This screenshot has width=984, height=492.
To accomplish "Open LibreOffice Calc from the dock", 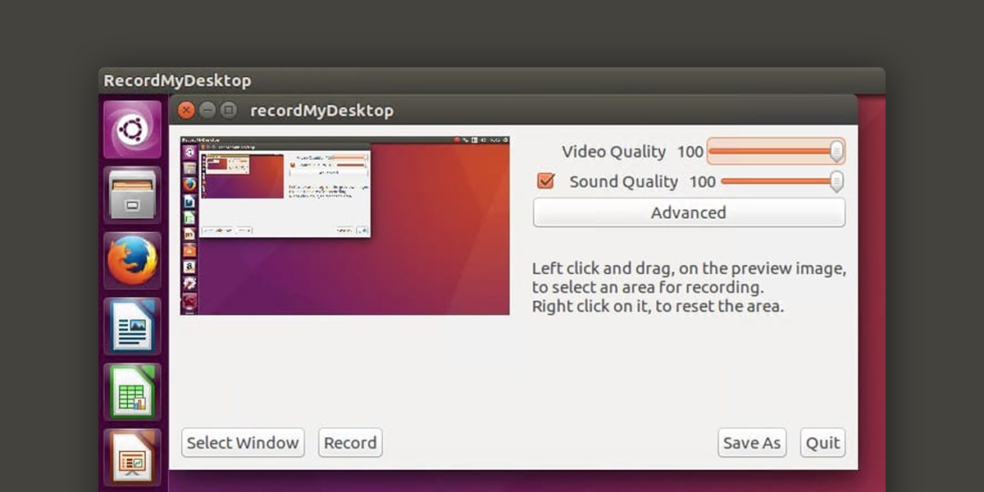I will [132, 392].
